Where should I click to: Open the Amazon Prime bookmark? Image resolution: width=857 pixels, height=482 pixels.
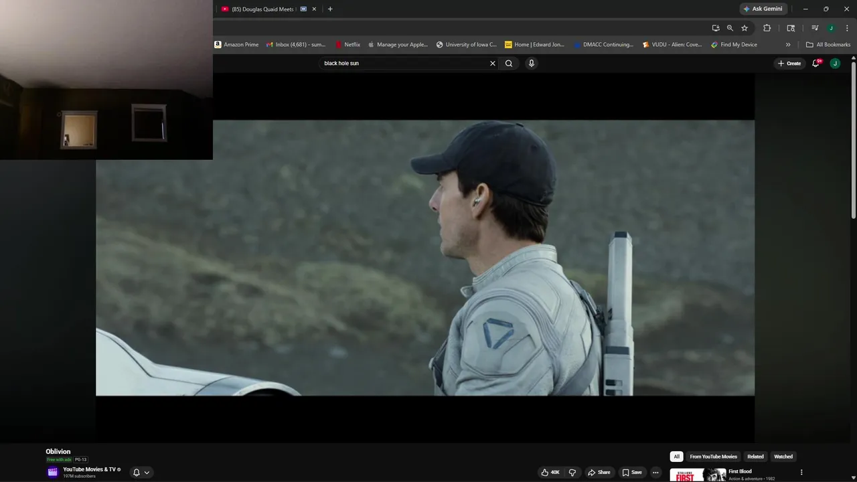tap(236, 45)
